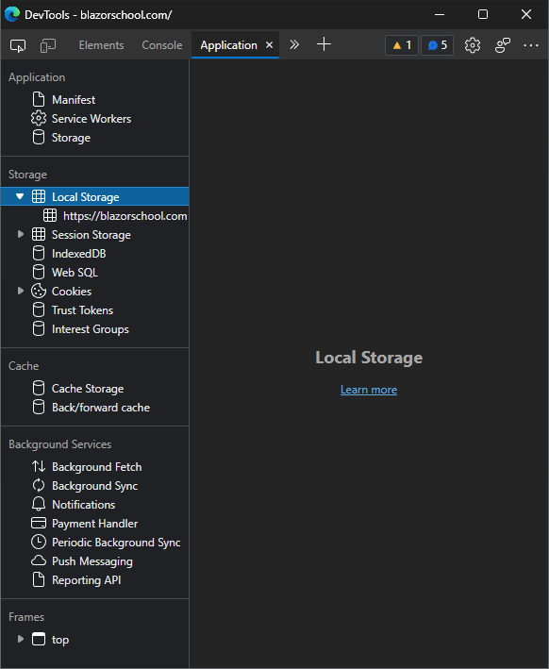Click the Local Storage grid icon
This screenshot has height=669, width=549.
(39, 196)
